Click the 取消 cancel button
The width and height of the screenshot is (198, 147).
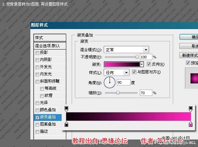click(189, 46)
